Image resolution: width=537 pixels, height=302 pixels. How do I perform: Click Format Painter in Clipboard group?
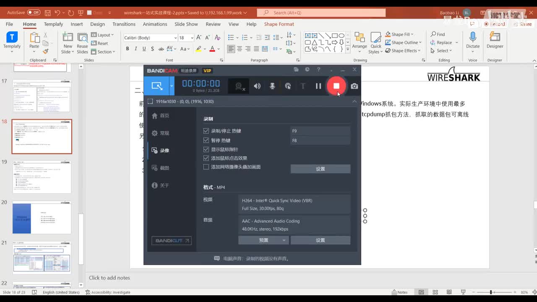46,51
